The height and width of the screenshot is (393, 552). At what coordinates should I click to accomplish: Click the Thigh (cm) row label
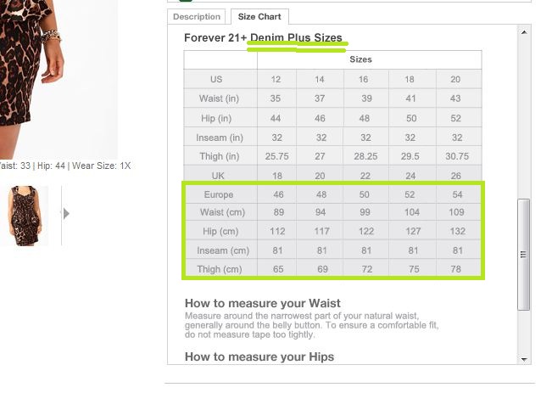click(x=220, y=270)
